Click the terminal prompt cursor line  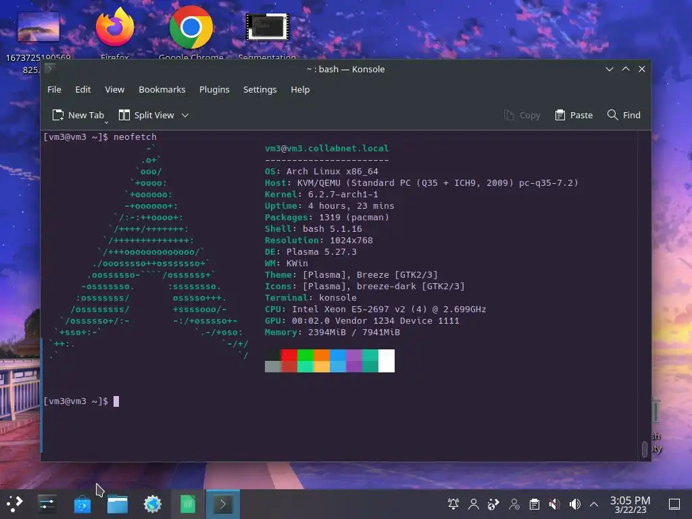(x=81, y=401)
